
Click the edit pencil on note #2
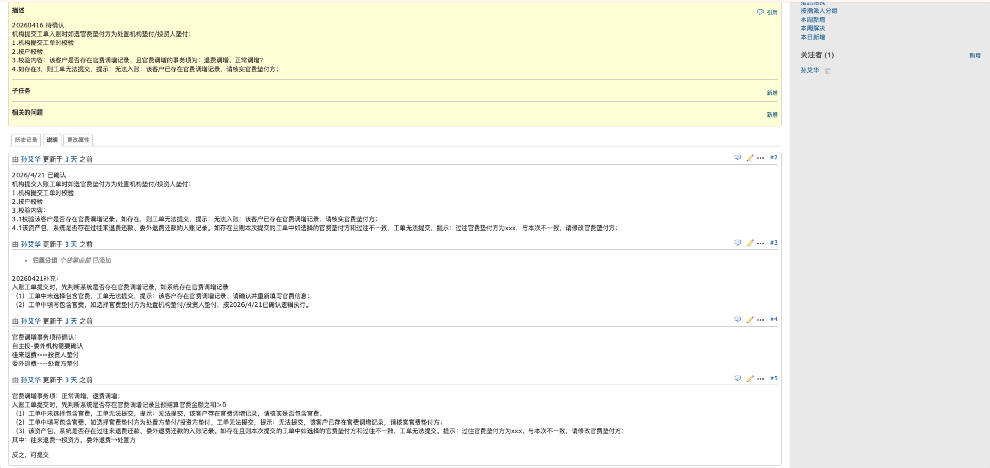tap(750, 158)
